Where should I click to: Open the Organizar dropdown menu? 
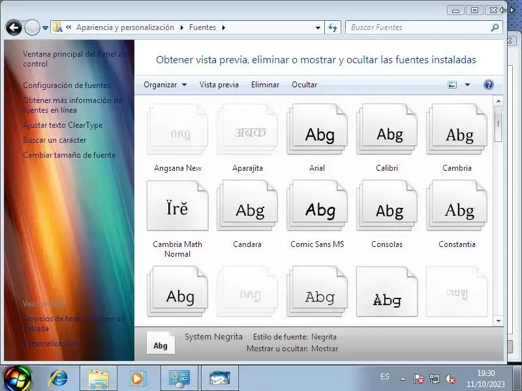coord(165,85)
